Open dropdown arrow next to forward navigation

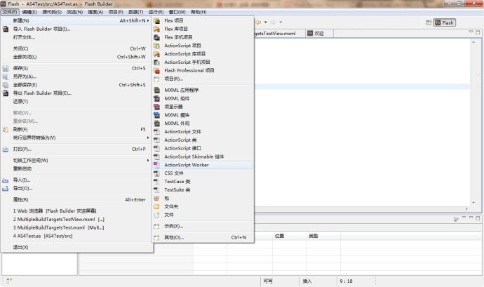[x=281, y=22]
